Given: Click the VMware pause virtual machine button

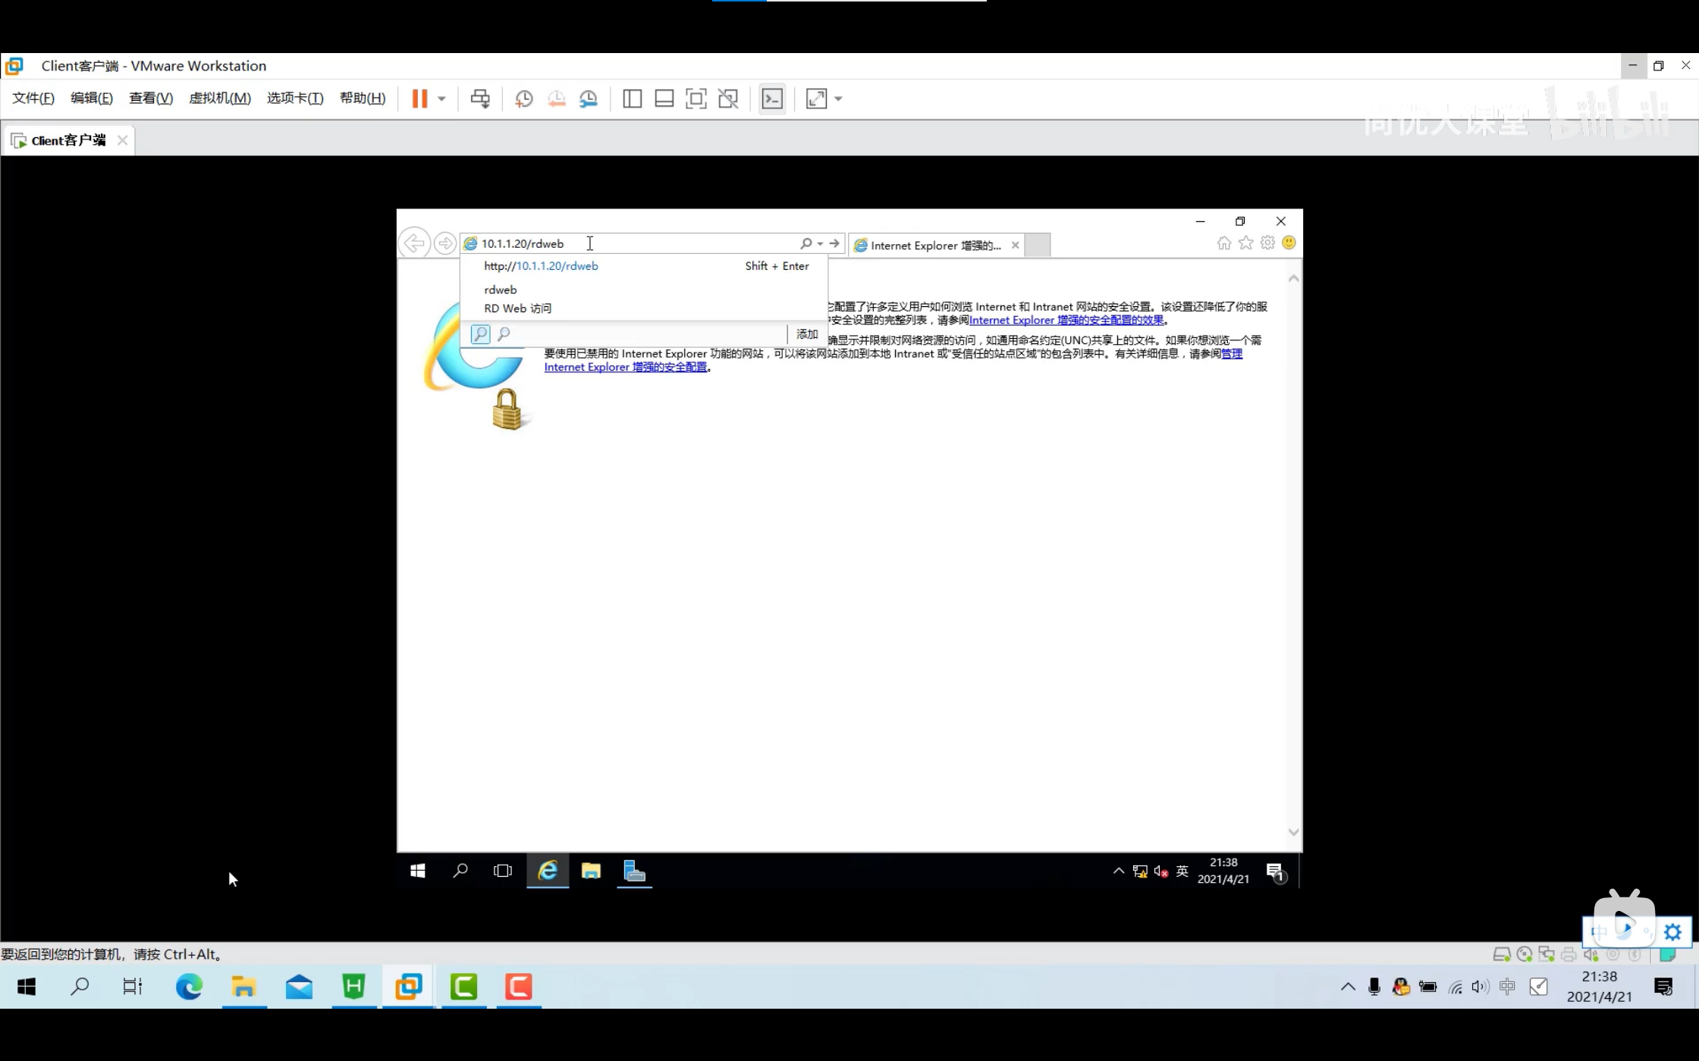Looking at the screenshot, I should (419, 99).
